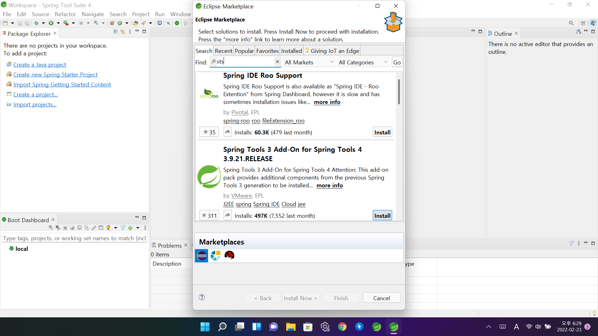Toggle favorite star with 311 count
This screenshot has width=598, height=336.
pos(209,216)
